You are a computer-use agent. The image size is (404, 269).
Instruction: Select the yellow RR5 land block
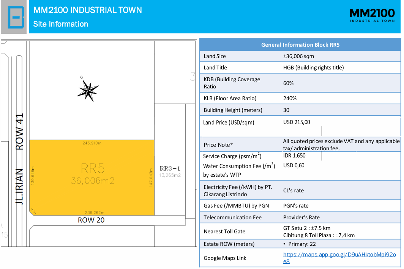tap(92, 178)
